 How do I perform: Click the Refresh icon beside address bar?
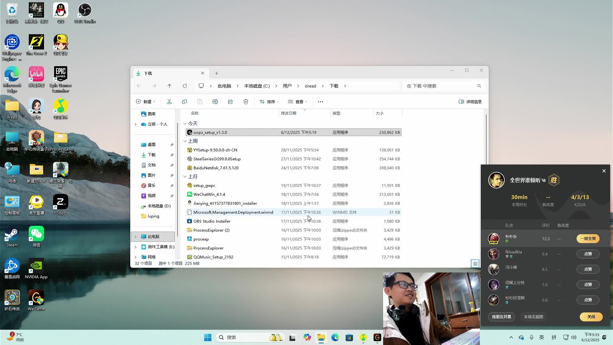[x=185, y=86]
